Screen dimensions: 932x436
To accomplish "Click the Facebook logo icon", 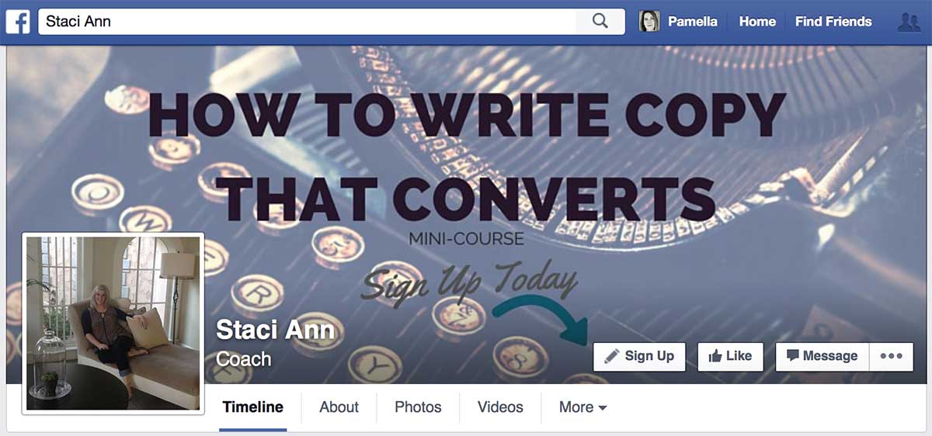I will (18, 21).
